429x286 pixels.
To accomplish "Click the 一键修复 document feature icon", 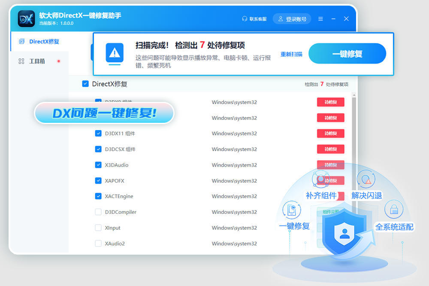I will click(x=292, y=210).
